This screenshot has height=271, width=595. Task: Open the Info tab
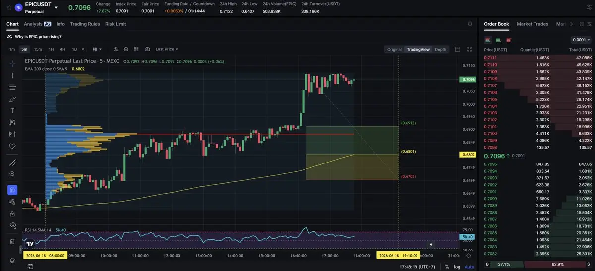pos(60,24)
